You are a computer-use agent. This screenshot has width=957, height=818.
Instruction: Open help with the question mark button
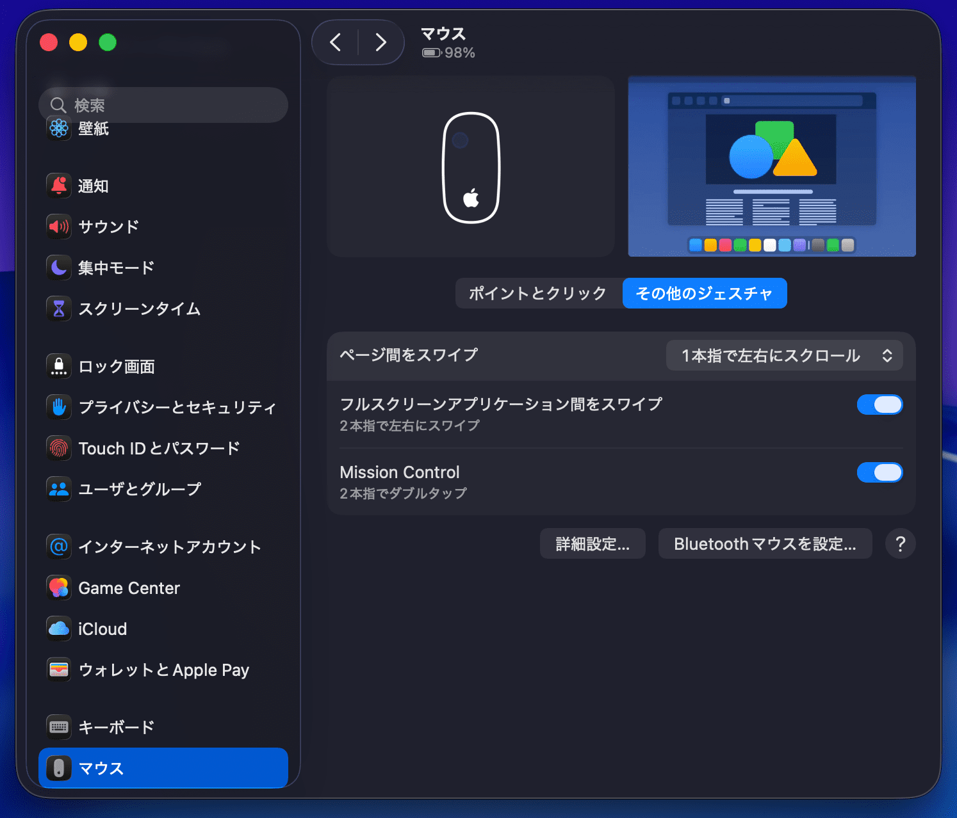pos(900,544)
